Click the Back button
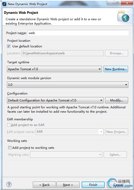134x190 pixels. (x=44, y=185)
